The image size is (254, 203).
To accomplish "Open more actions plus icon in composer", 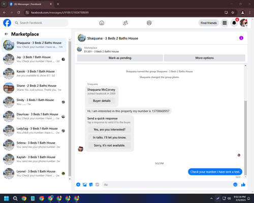I will [78, 185].
